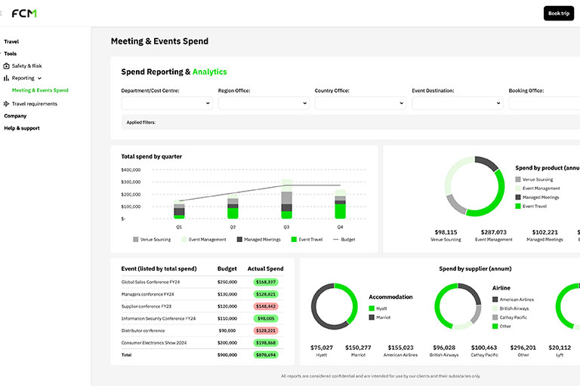580x386 pixels.
Task: Click Information Security Conference FY24 row
Action: coord(202,318)
